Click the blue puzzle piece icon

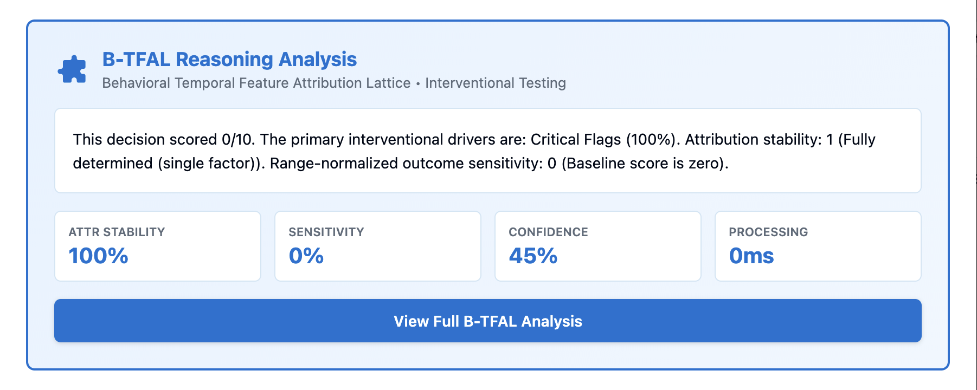pos(72,70)
